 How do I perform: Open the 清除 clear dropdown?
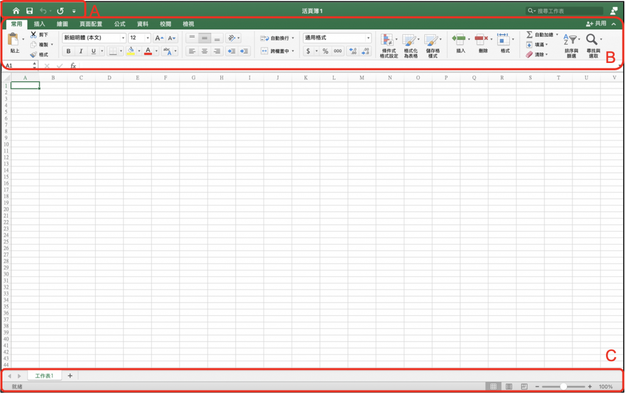click(x=537, y=54)
